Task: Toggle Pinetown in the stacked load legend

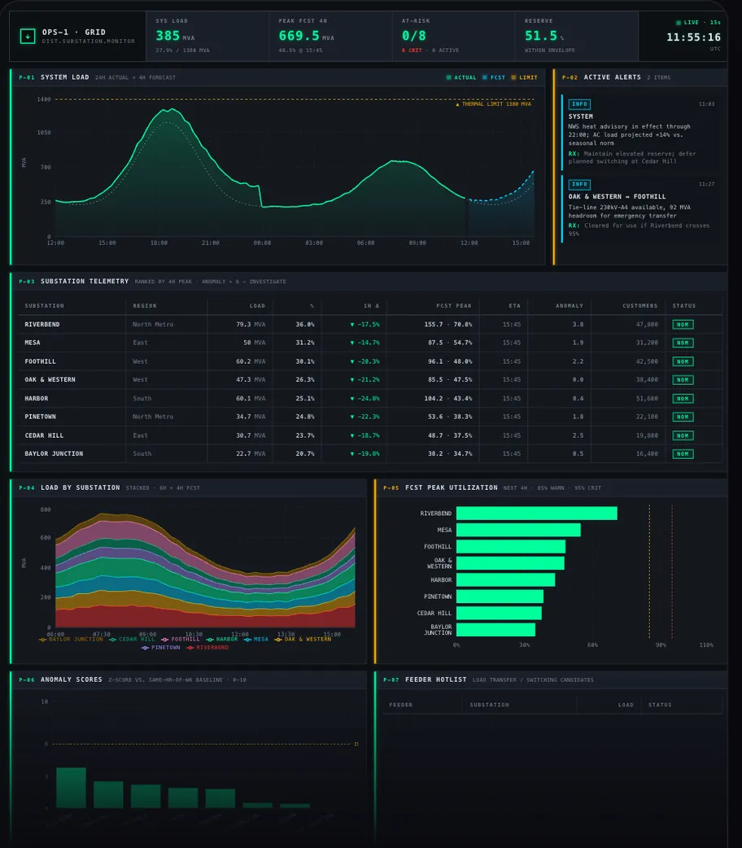Action: point(160,647)
